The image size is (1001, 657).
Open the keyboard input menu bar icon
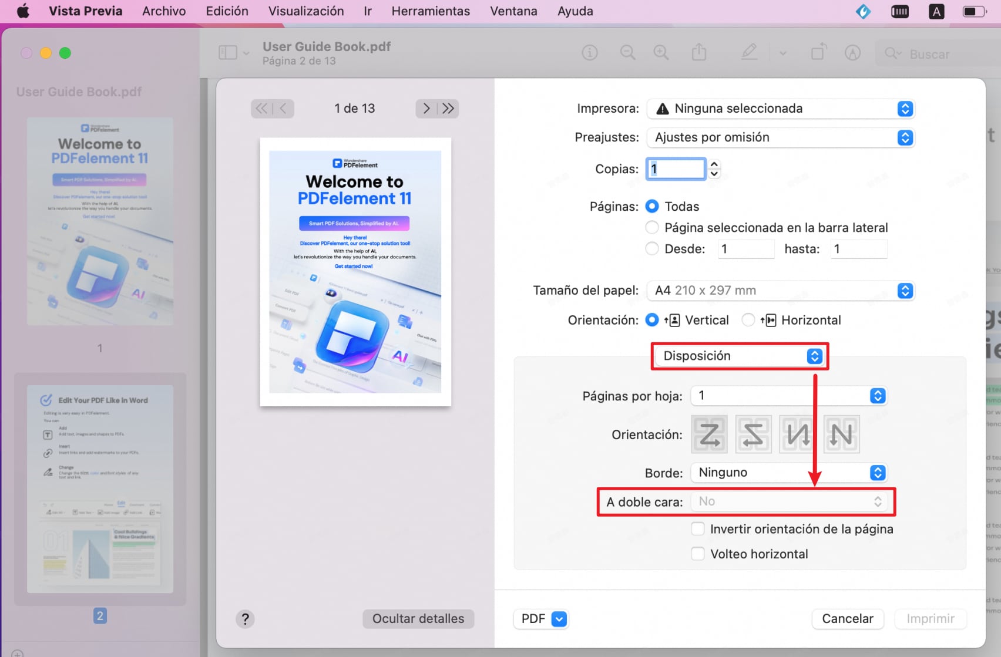click(900, 11)
